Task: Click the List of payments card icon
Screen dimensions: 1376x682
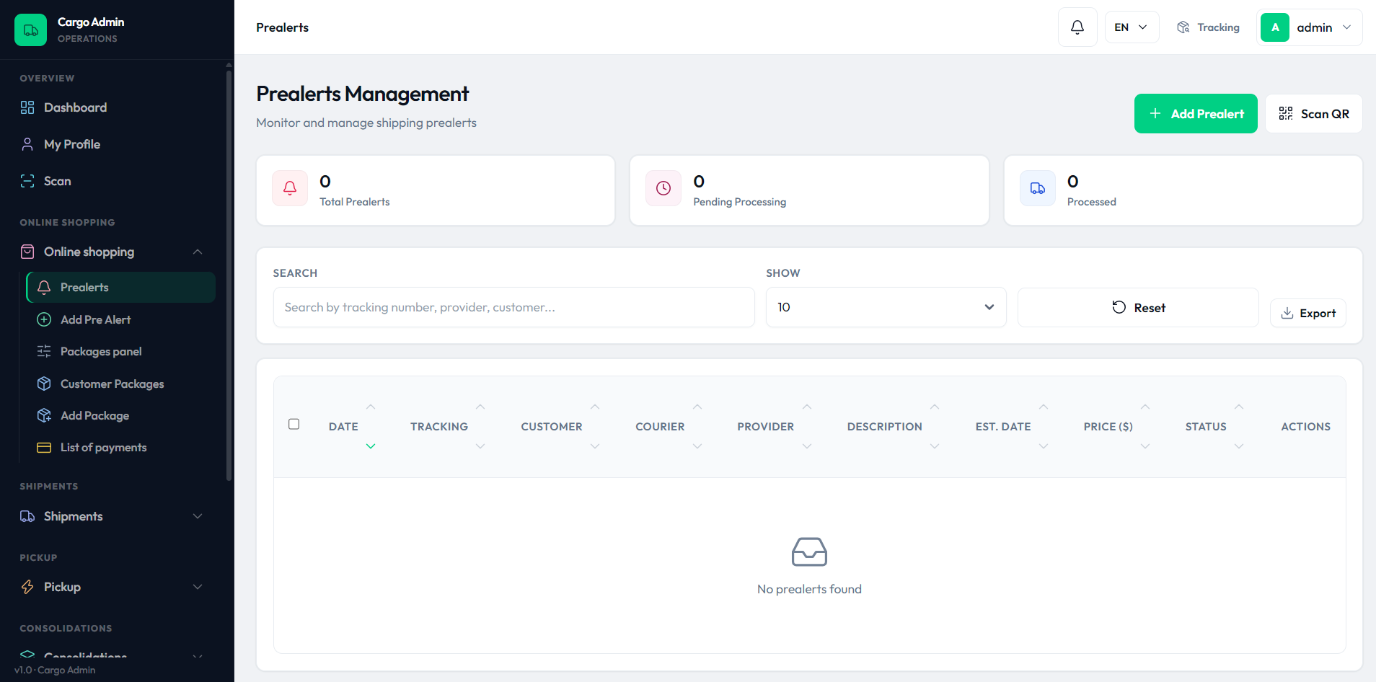Action: pos(44,448)
